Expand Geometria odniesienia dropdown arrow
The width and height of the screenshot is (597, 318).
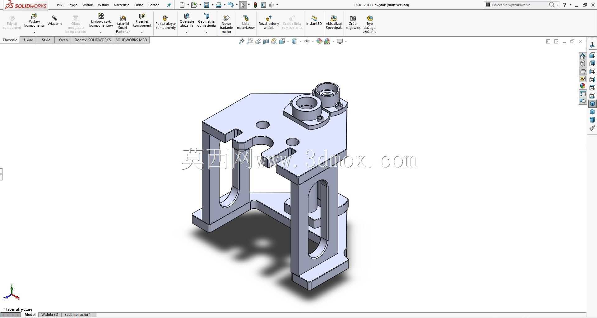pos(206,32)
